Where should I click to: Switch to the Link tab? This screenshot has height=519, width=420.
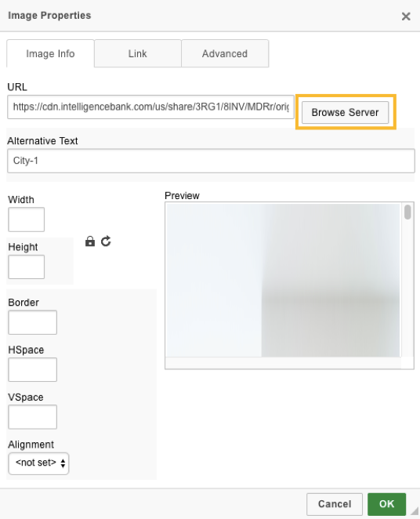[138, 53]
